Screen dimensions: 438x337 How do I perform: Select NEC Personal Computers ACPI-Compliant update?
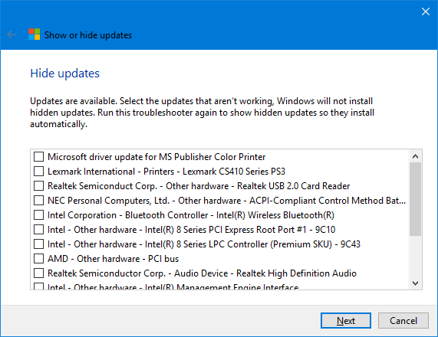38,201
